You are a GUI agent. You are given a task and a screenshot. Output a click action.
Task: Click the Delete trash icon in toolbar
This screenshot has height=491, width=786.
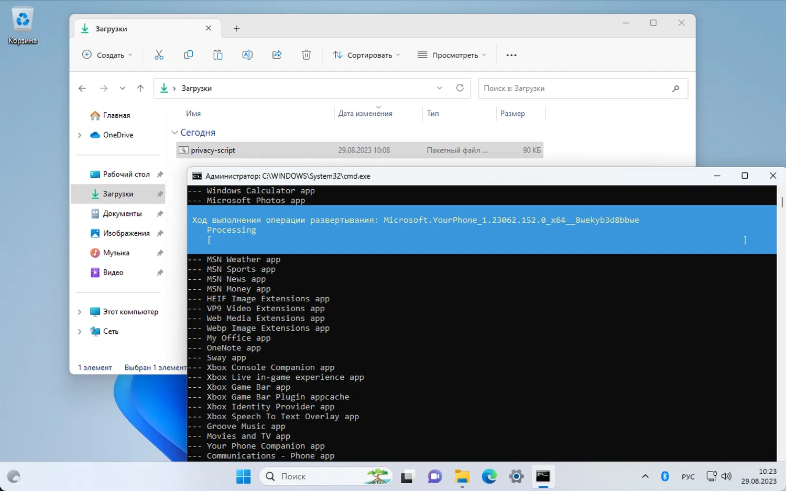coord(307,55)
